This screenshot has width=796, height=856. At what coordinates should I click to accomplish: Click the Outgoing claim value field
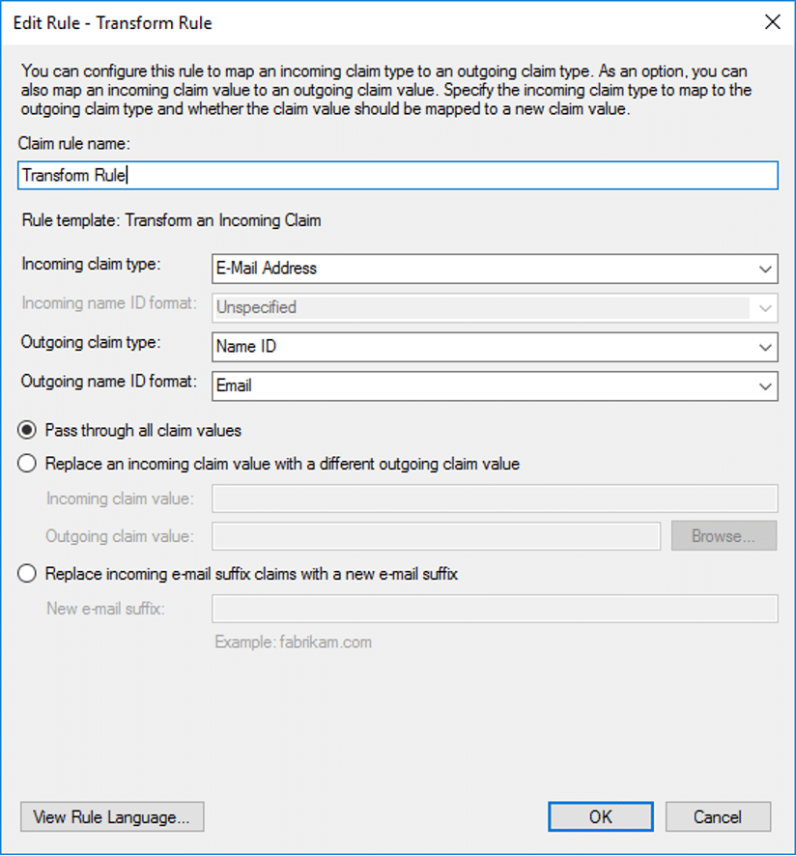click(x=436, y=536)
